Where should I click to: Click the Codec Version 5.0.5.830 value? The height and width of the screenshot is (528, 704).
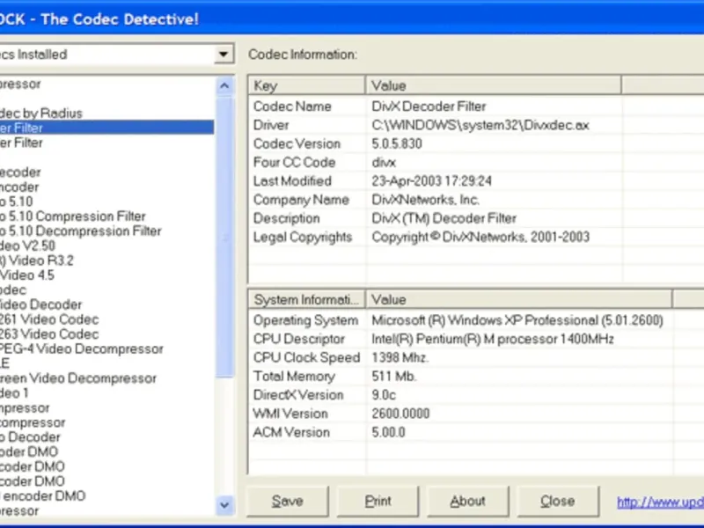tap(397, 143)
